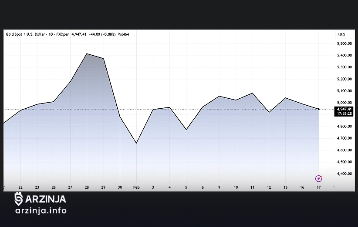Click the 4,400.00 level on the price scale

(x=344, y=174)
